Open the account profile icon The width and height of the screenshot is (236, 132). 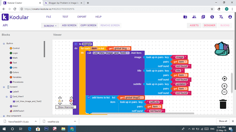230,17
